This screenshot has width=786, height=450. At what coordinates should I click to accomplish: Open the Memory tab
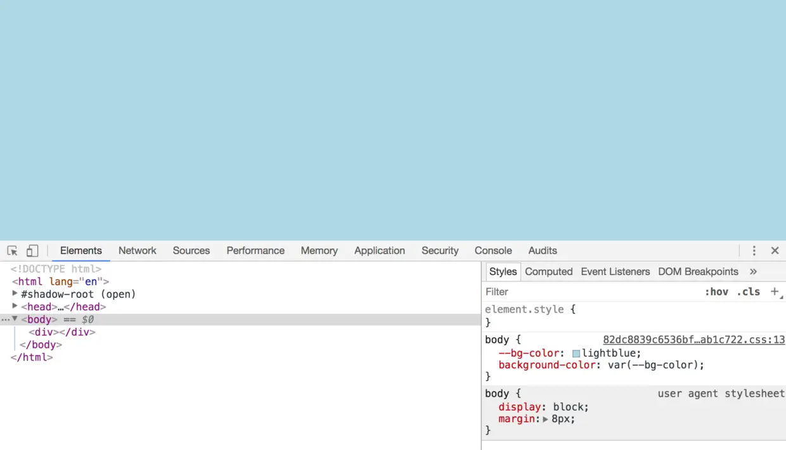[319, 251]
